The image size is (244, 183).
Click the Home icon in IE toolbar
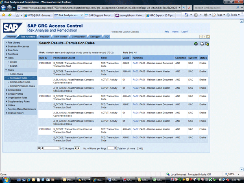[x=186, y=15]
